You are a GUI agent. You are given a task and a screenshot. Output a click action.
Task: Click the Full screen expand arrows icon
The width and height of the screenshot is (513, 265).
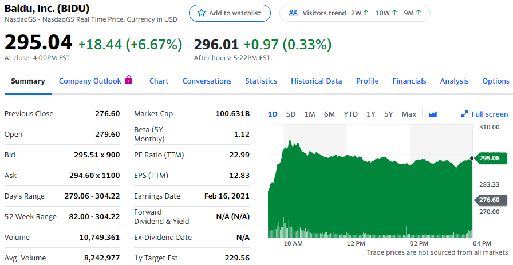[x=465, y=114]
